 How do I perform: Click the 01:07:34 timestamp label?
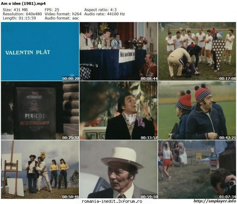coord(228,197)
